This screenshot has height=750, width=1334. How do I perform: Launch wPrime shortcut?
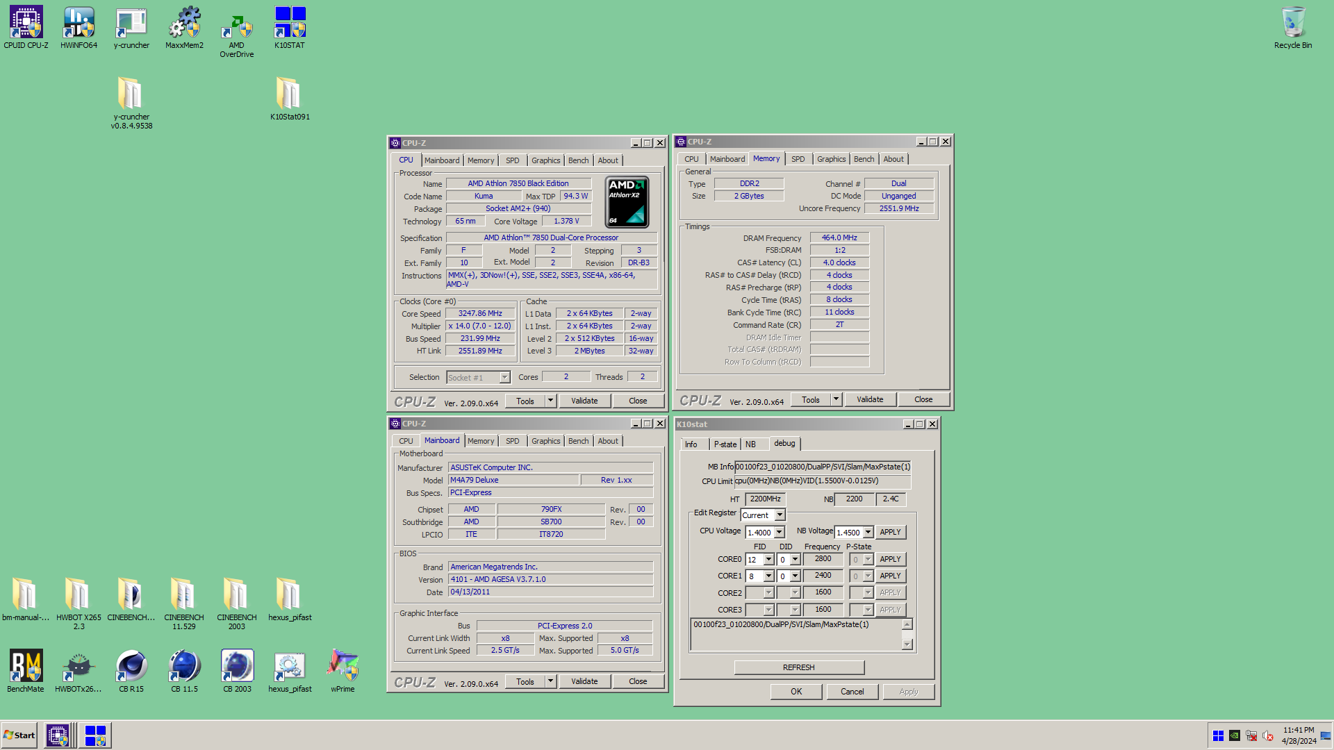(x=343, y=670)
